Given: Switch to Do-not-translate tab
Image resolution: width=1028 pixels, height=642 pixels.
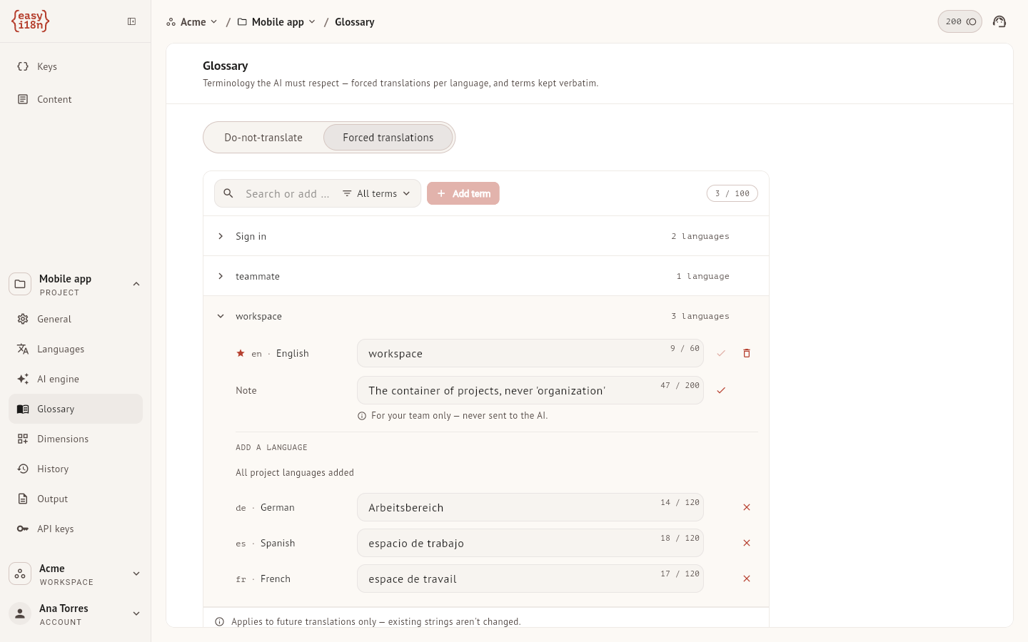Looking at the screenshot, I should click(x=263, y=138).
